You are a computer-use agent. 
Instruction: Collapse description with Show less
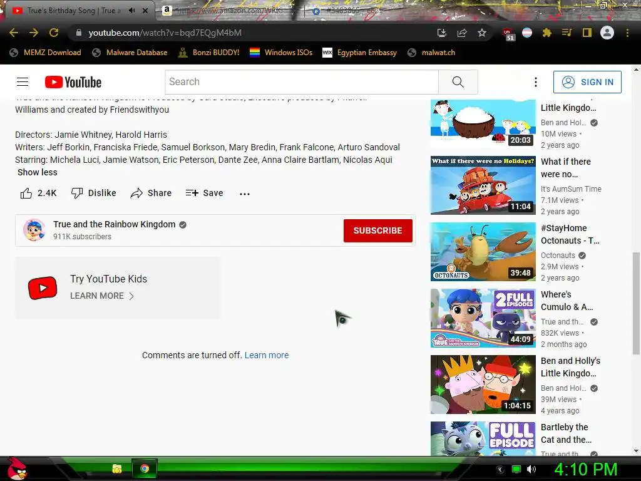(37, 172)
